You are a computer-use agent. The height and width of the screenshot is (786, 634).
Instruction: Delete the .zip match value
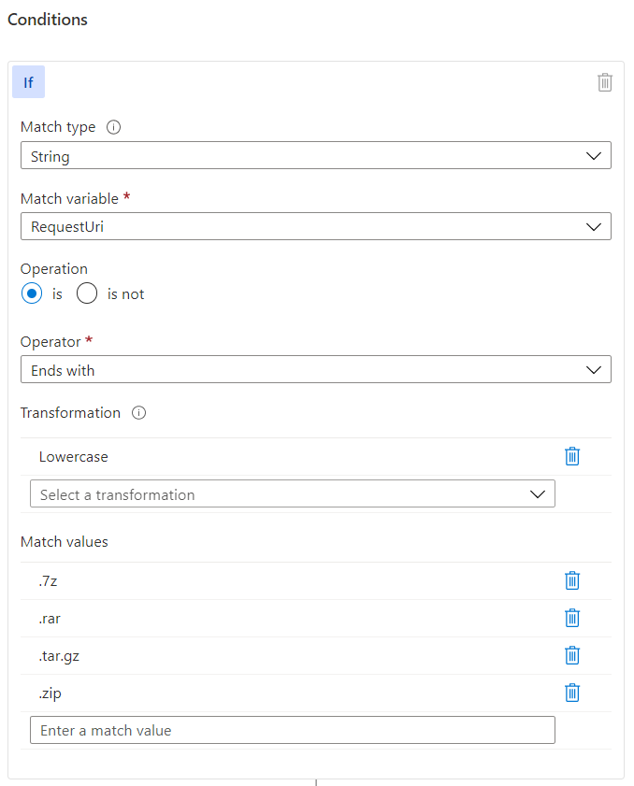[571, 693]
